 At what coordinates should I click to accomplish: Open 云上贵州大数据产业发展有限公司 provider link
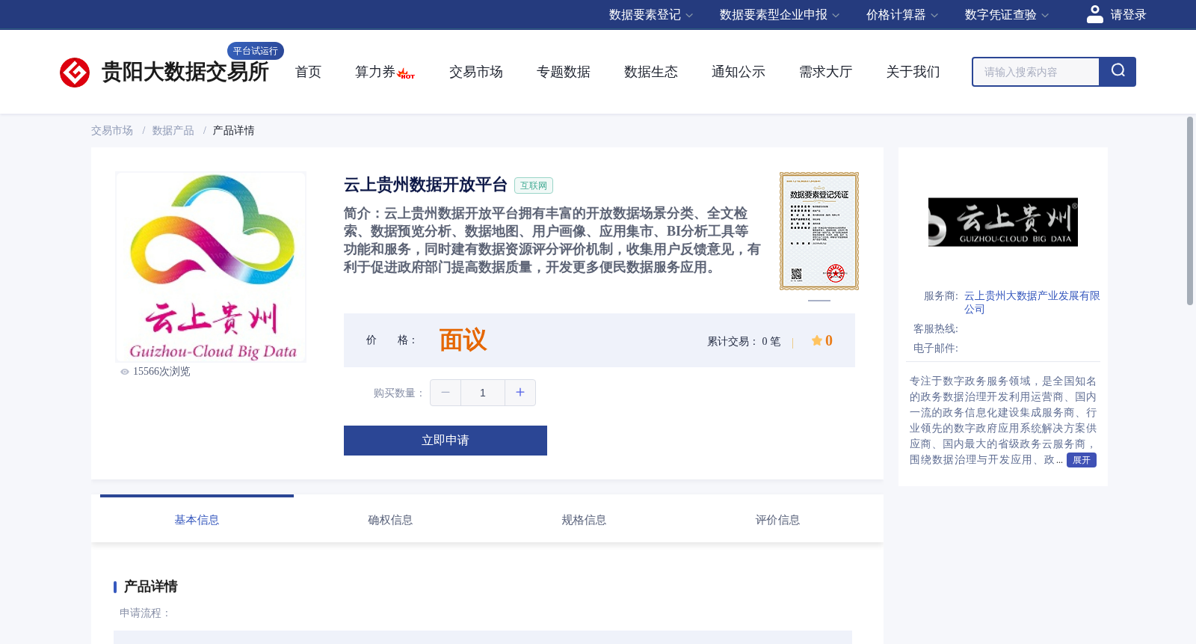point(1032,302)
